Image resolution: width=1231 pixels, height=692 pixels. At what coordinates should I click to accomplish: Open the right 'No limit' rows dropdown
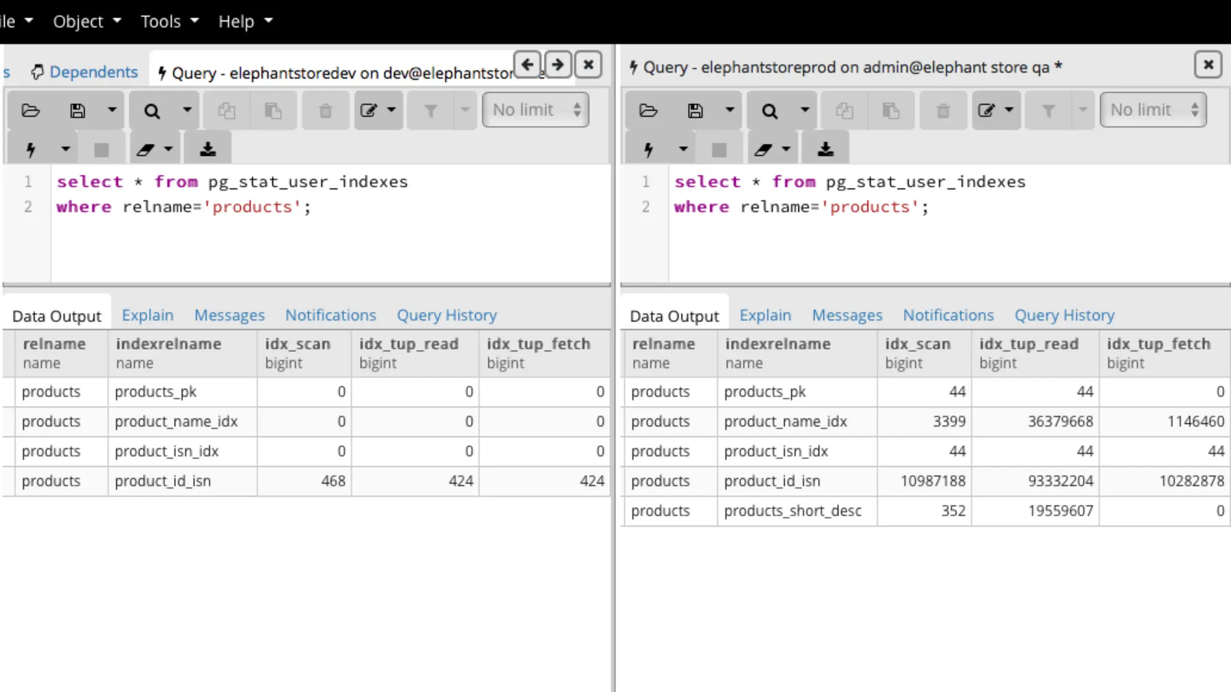tap(1152, 110)
